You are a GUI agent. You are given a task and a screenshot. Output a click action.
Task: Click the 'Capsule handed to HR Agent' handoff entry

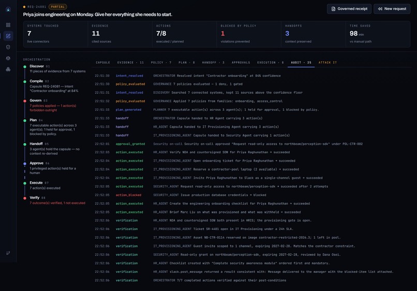point(207,118)
